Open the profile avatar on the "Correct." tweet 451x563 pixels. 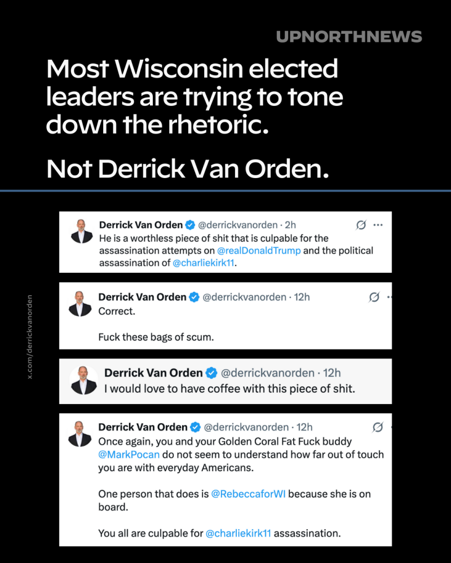pyautogui.click(x=80, y=304)
